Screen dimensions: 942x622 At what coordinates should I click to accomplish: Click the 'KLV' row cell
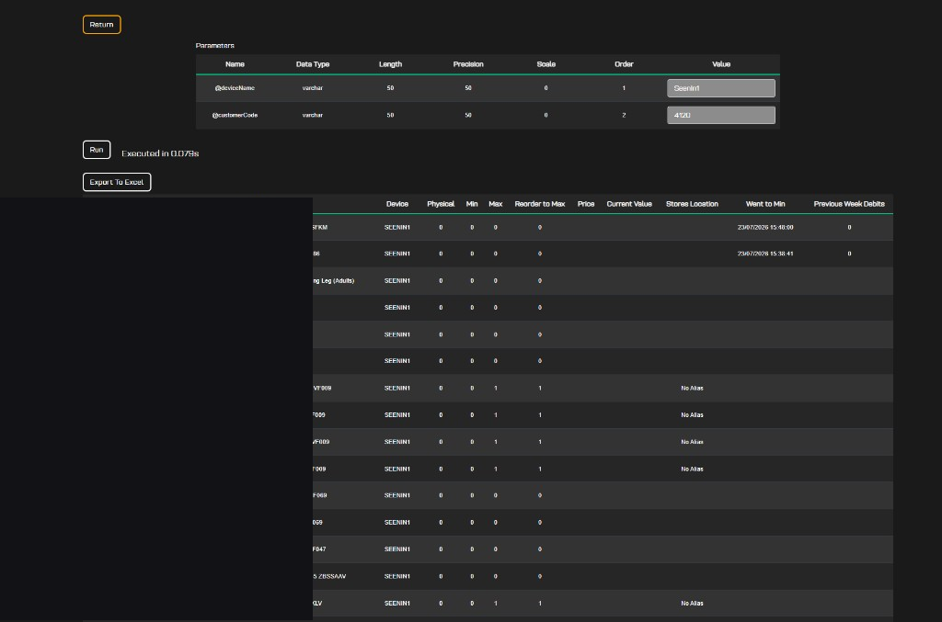click(x=317, y=604)
